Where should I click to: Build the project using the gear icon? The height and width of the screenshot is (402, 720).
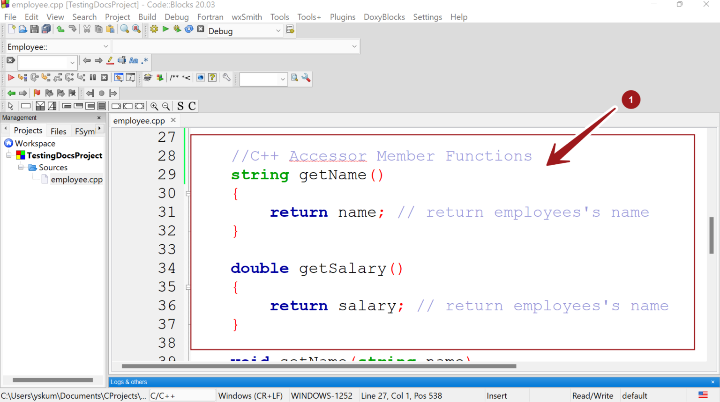tap(154, 29)
